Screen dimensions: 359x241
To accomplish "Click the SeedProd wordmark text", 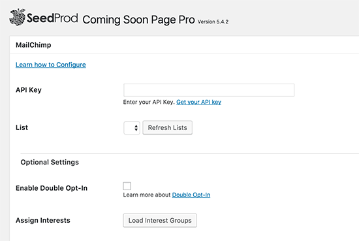I will (x=52, y=18).
